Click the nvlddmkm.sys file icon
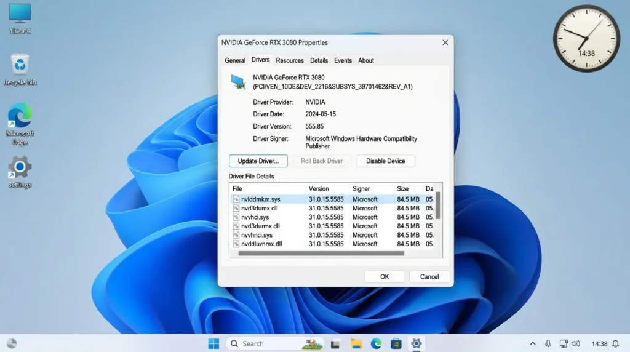The width and height of the screenshot is (630, 352). (x=236, y=199)
